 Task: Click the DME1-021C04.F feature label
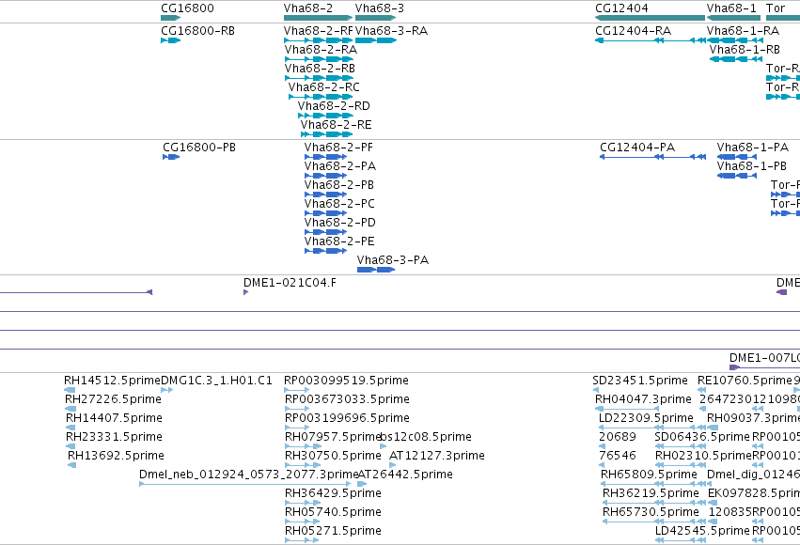(x=290, y=283)
